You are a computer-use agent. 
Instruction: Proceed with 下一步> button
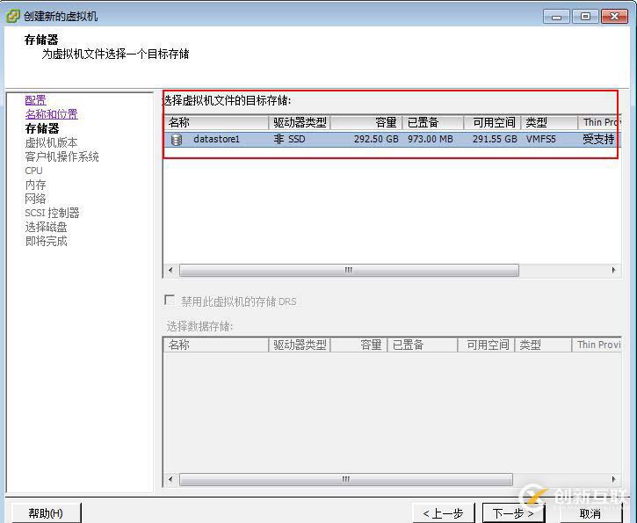point(513,513)
